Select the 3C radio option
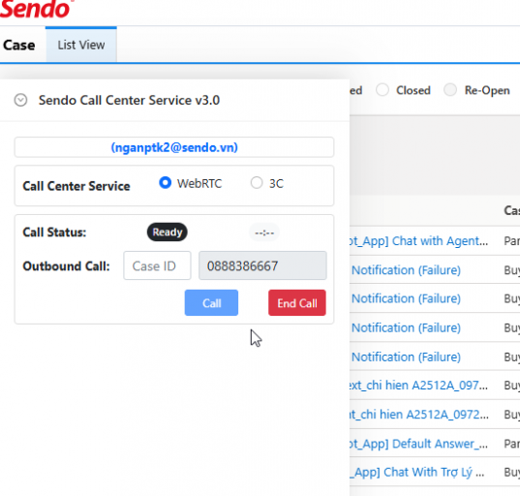 click(x=257, y=182)
